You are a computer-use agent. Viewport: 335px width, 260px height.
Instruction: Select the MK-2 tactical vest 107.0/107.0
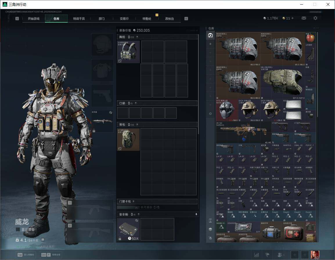[x=282, y=82]
